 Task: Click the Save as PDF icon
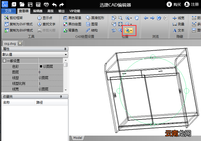tap(38, 5)
